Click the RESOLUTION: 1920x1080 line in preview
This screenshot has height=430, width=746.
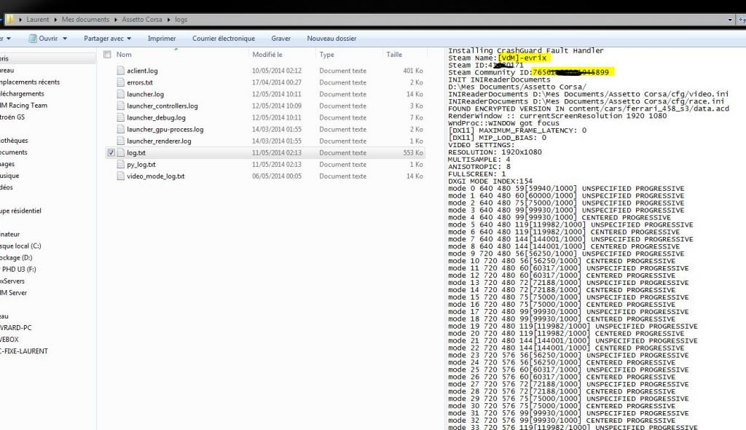tap(495, 152)
